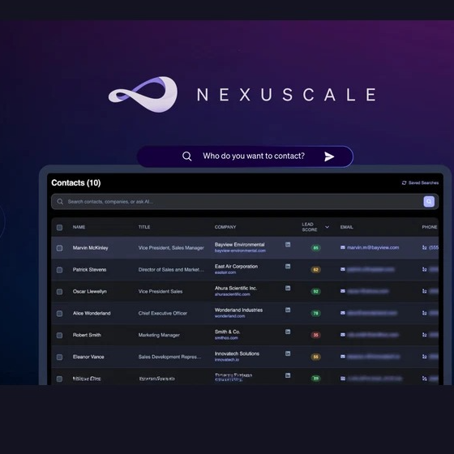Click email envelope icon for Robert Smith
This screenshot has height=454, width=454.
point(343,335)
